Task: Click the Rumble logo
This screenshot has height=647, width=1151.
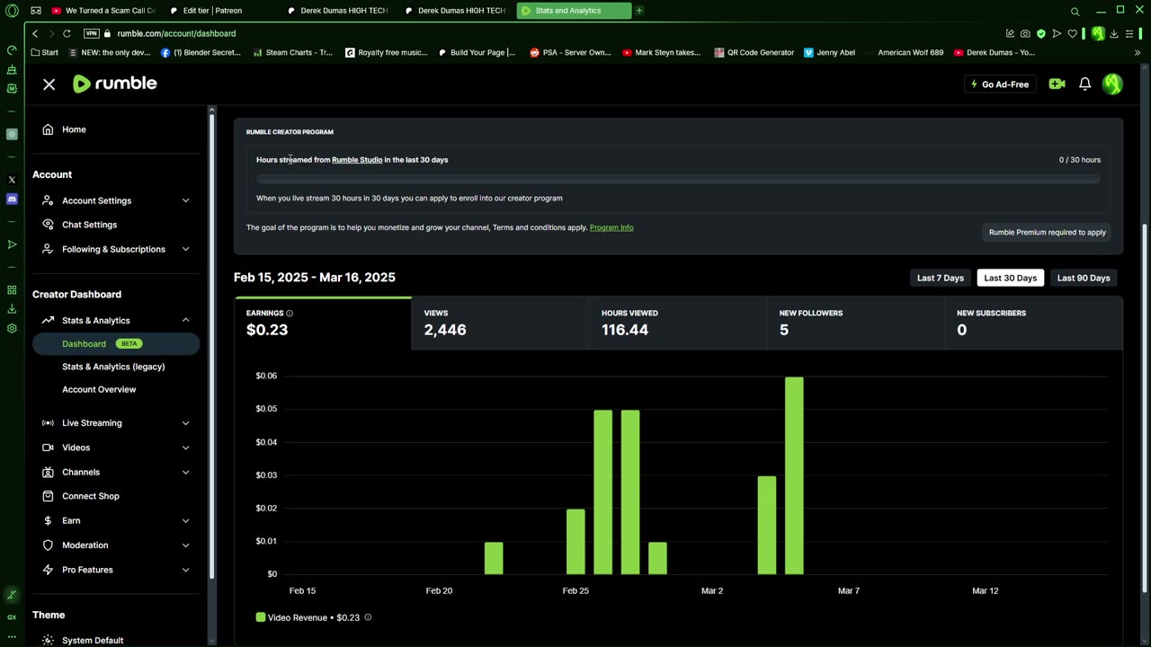Action: [x=114, y=84]
